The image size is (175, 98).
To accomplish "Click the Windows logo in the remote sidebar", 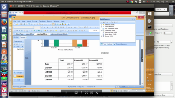I will click(x=150, y=14).
